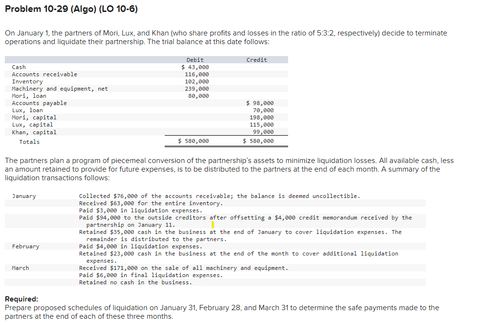
Task: Click the Khan, capital row label
Action: click(34, 132)
